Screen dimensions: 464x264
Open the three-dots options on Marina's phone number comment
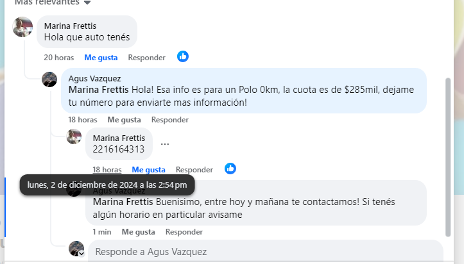(165, 144)
